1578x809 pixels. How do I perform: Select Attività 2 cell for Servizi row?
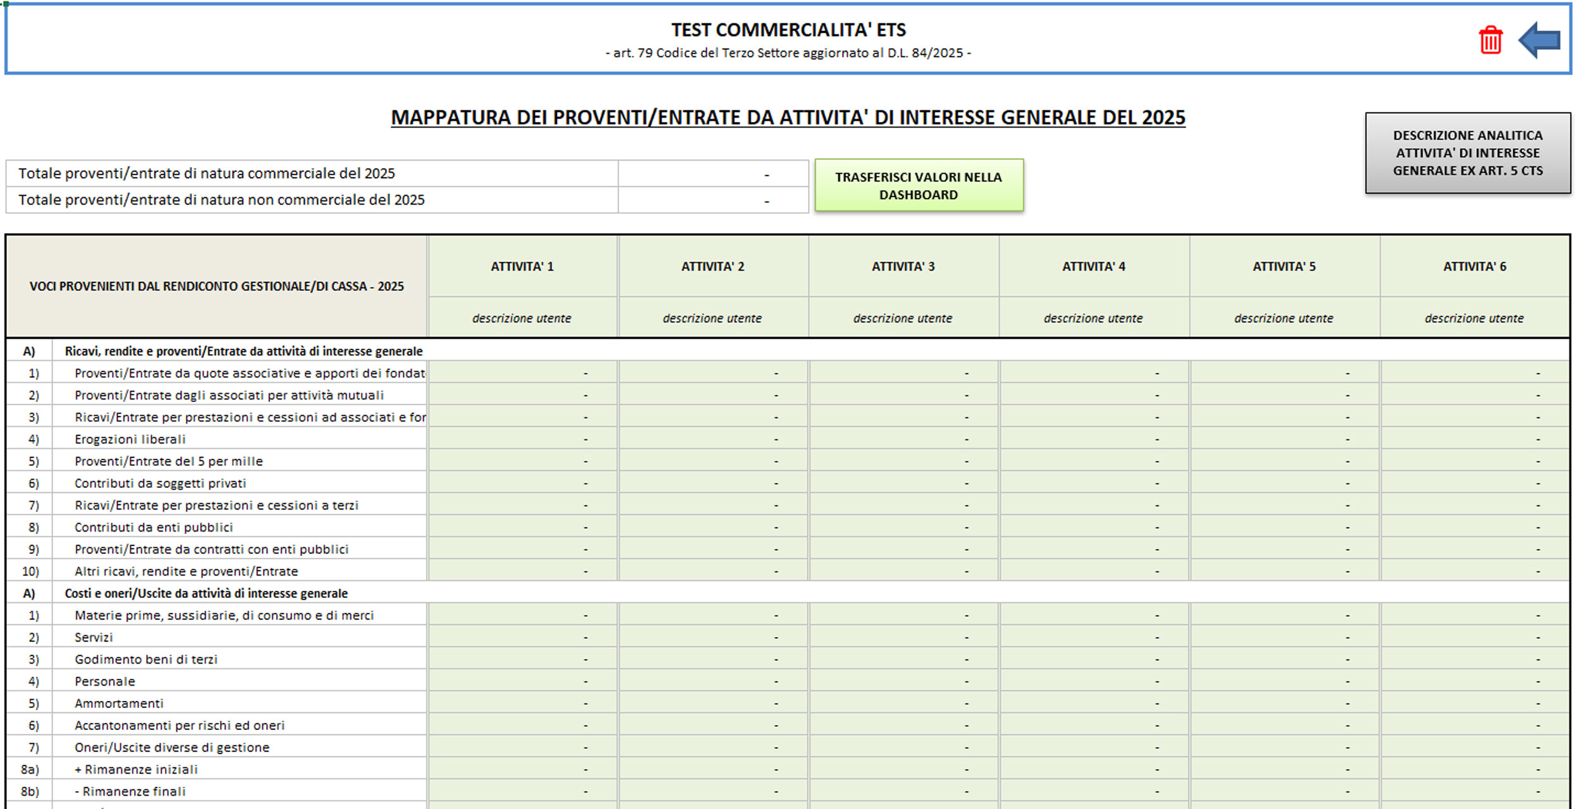tap(713, 637)
